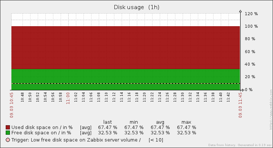Click the green Free disk space legend swatch
The height and width of the screenshot is (148, 273).
[x=8, y=133]
